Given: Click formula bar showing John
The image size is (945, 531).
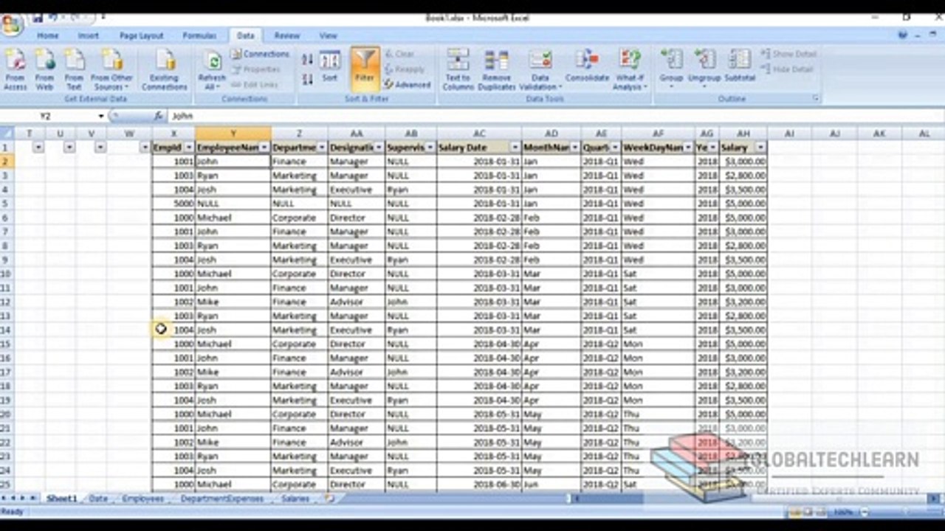Looking at the screenshot, I should pos(556,117).
